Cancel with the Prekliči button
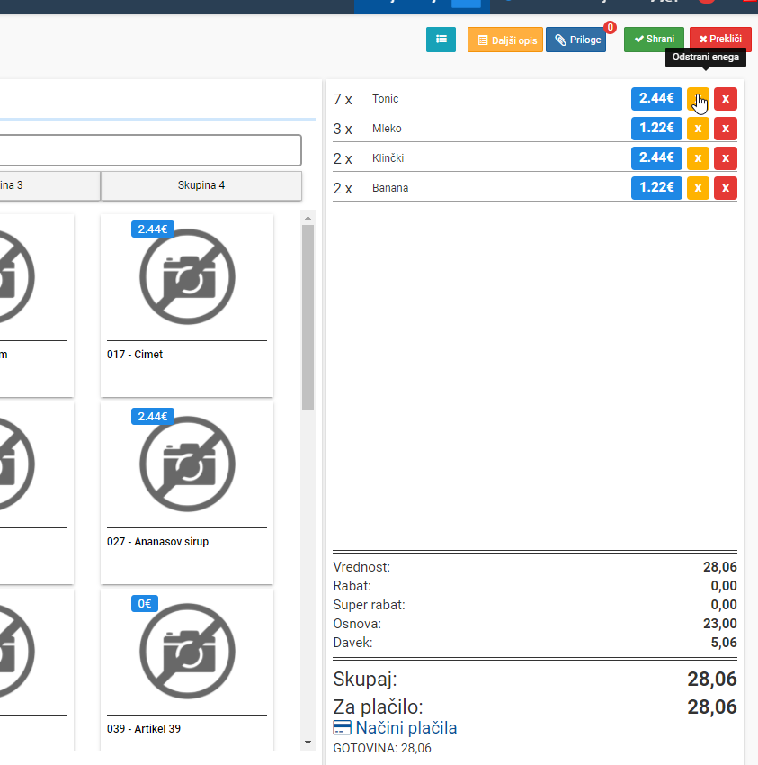Screen dimensions: 758x765 pos(720,40)
